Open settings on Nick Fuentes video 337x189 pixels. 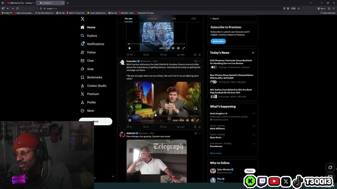[192, 120]
